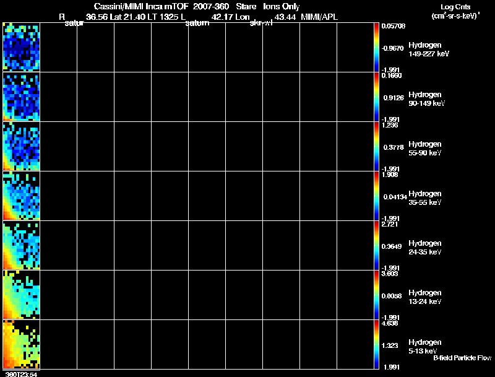Click the 'Ions Only' title text
Viewport: 495px width, 377px height.
(282, 6)
